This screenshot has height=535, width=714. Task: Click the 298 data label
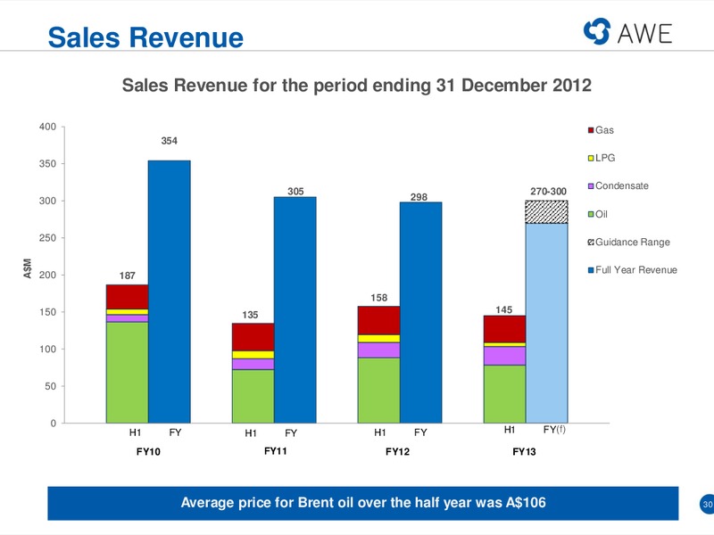(419, 197)
